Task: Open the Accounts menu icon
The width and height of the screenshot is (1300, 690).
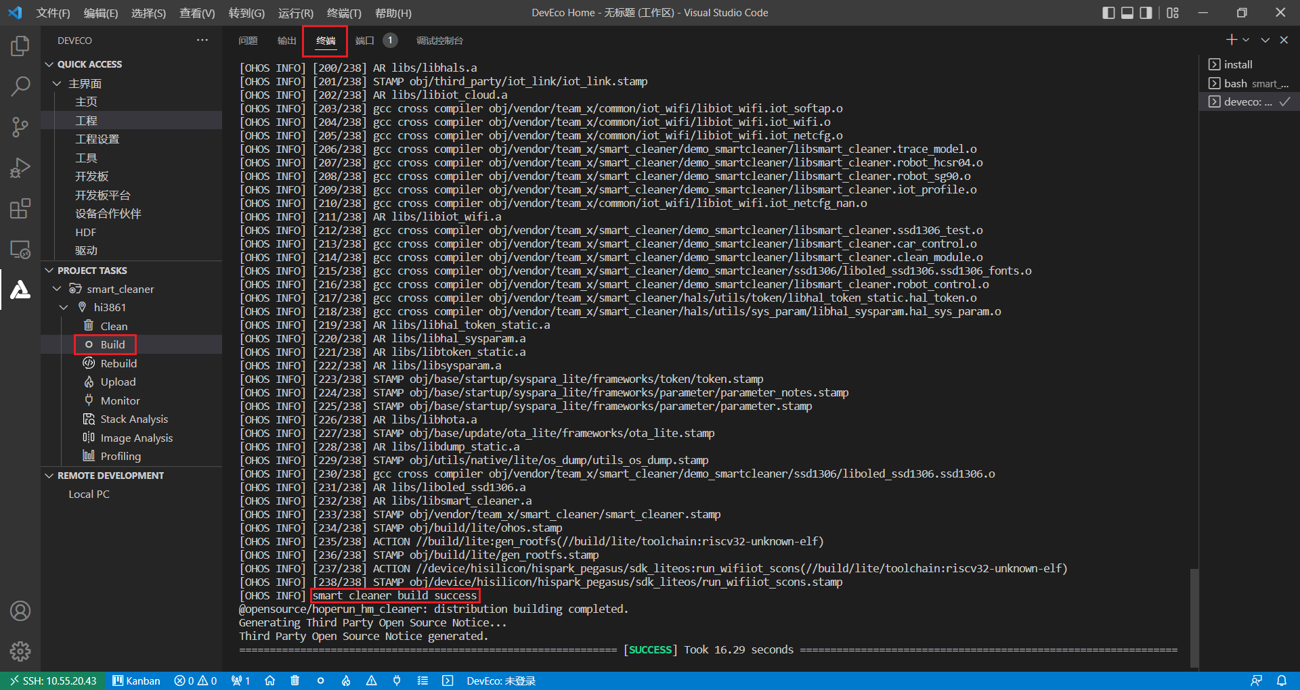Action: (x=20, y=611)
